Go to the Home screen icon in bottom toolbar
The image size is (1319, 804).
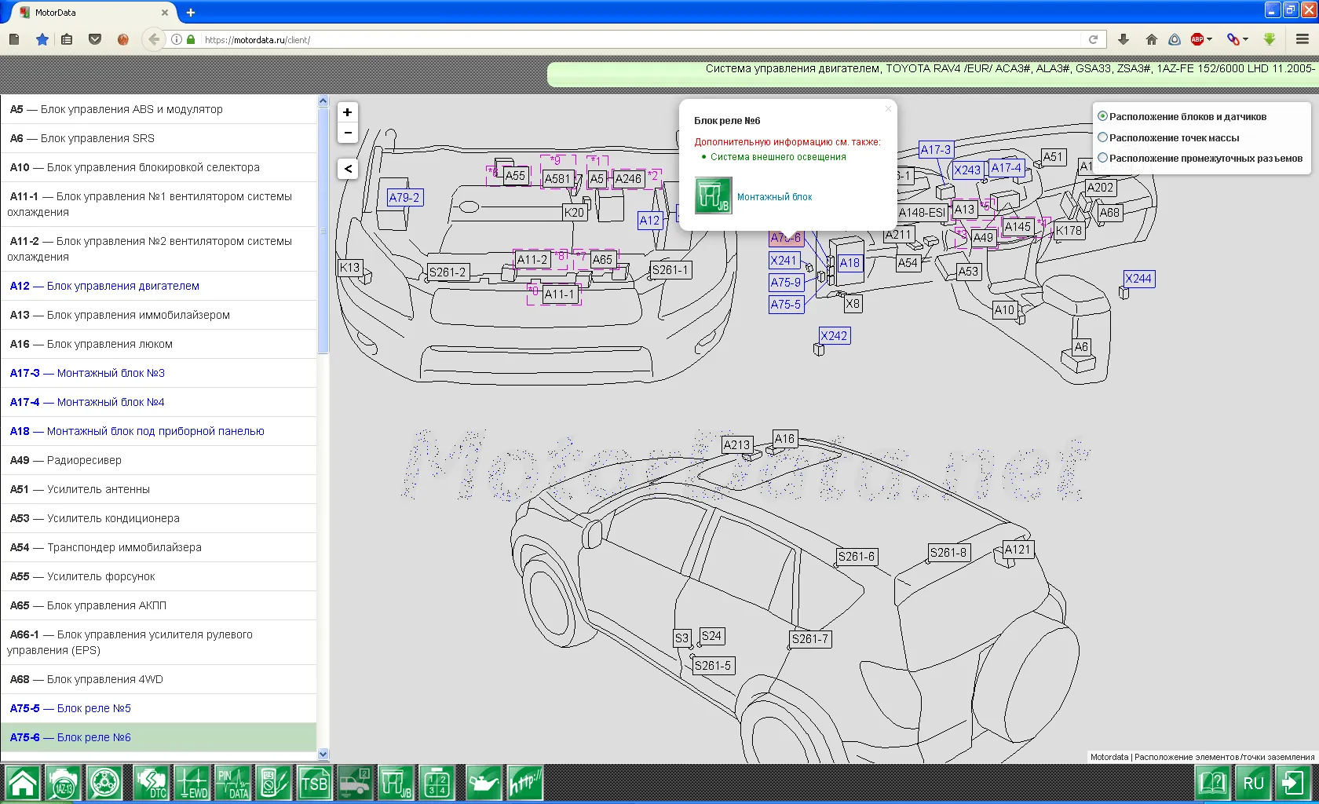tap(22, 783)
